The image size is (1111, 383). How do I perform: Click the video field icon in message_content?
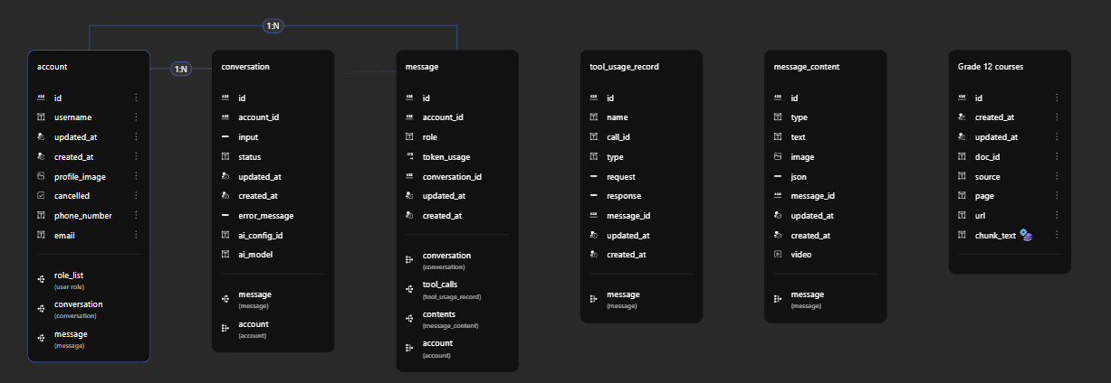click(778, 255)
